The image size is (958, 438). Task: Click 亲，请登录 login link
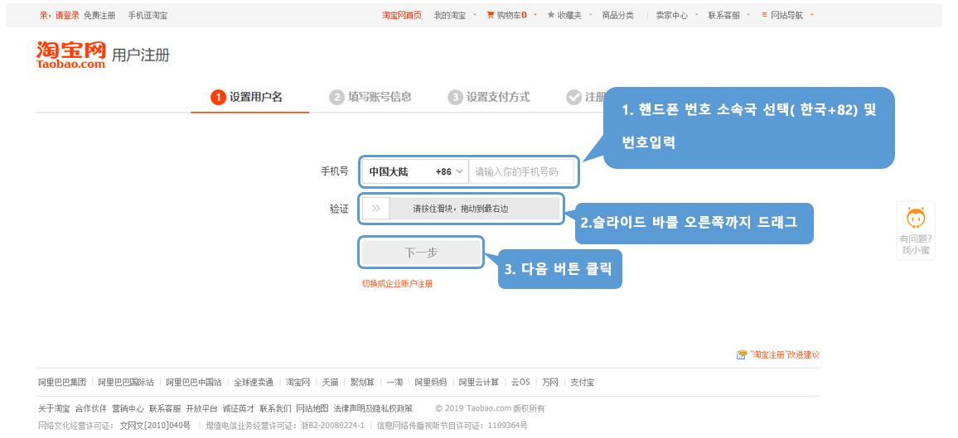click(60, 15)
